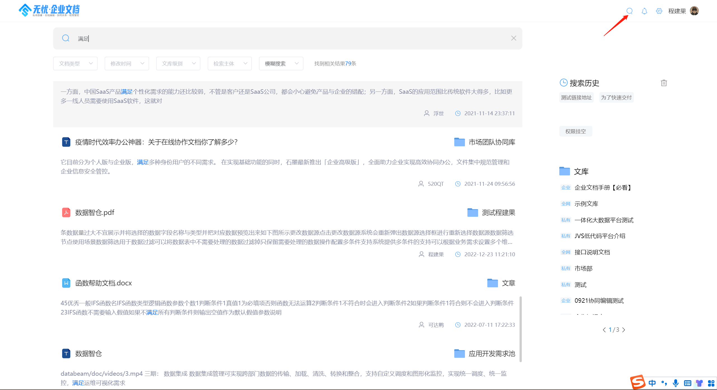Open result 疫情时代效率办公神器：关于在线协作文档你了解多少?
The width and height of the screenshot is (717, 390).
point(156,142)
